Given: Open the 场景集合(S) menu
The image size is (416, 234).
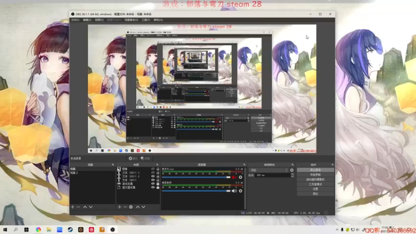Looking at the screenshot, I should 132,20.
